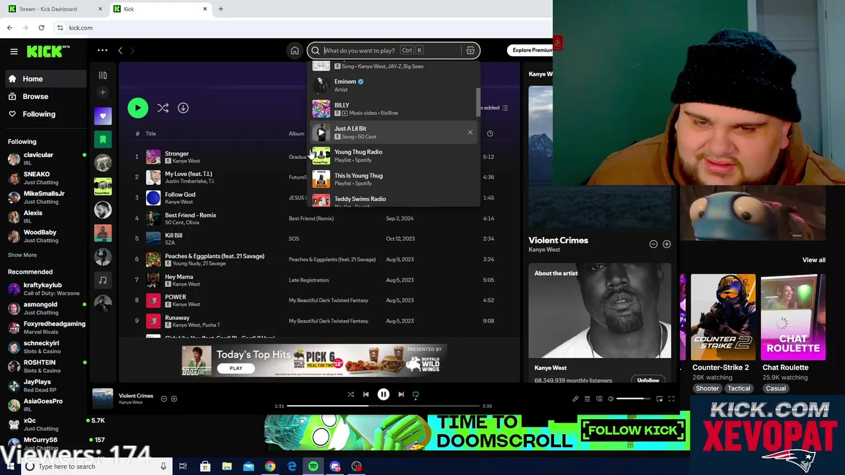The width and height of the screenshot is (845, 475).
Task: Open the lyrics microphone icon
Action: (x=575, y=398)
